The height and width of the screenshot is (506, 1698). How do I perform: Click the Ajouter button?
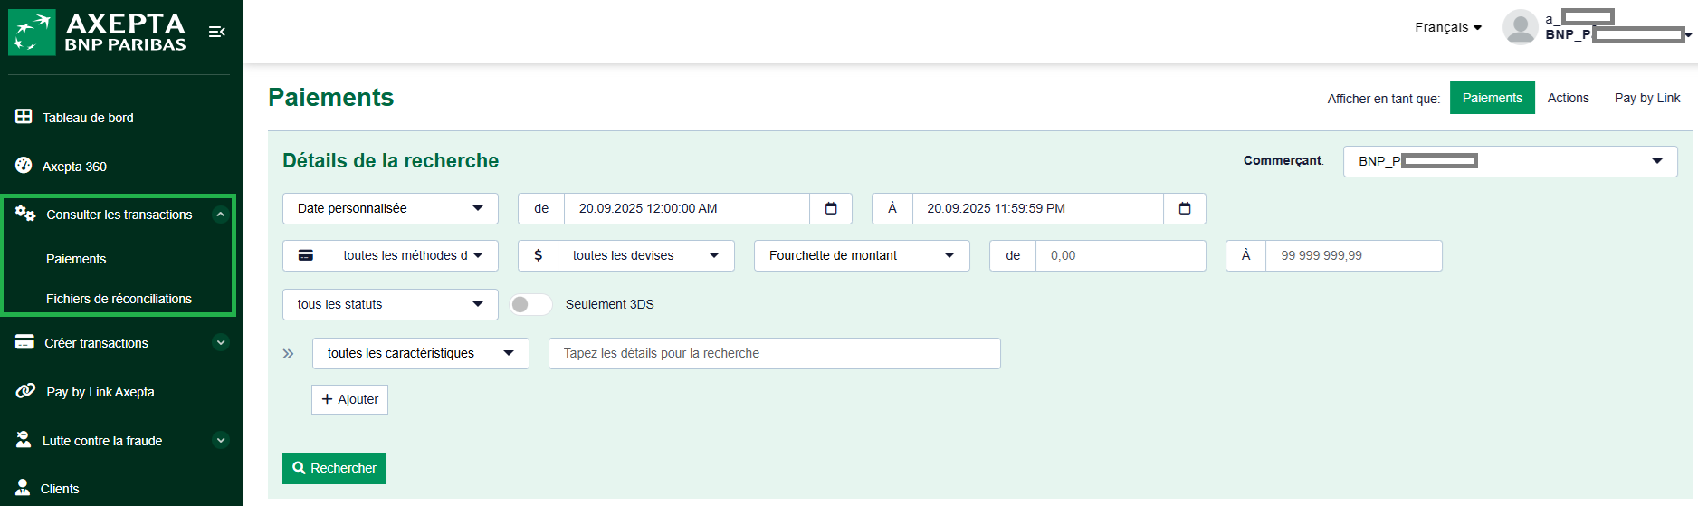point(349,400)
